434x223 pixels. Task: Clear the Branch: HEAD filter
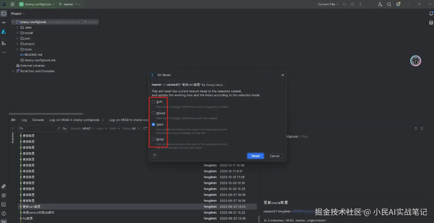click(93, 129)
